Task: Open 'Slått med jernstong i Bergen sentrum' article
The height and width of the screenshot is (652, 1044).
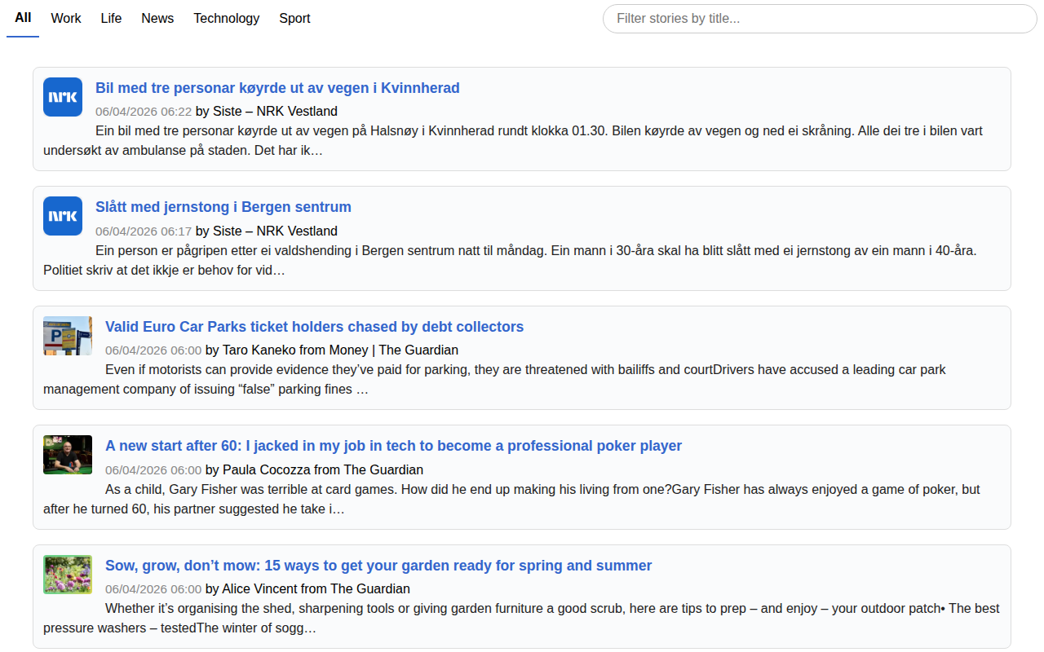Action: click(223, 207)
